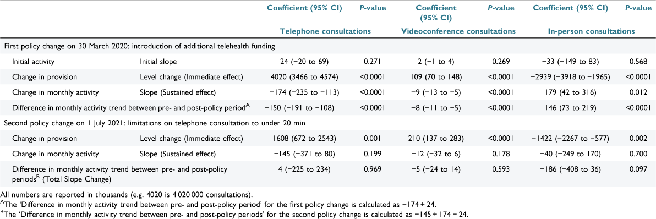Select the 0.271 P-value cell

pyautogui.click(x=371, y=62)
